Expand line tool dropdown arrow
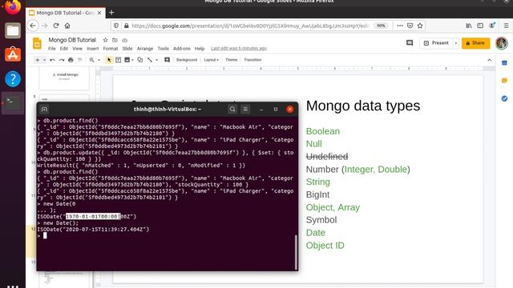Screen dimensions: 513x288 click(157, 60)
